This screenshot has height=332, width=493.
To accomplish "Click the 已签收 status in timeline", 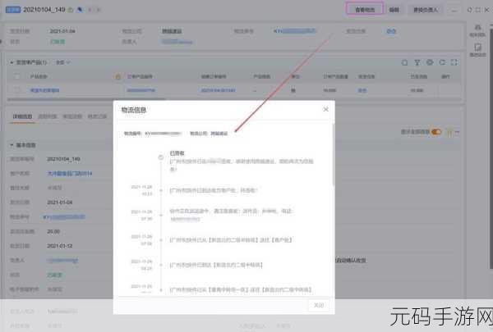I will click(177, 153).
